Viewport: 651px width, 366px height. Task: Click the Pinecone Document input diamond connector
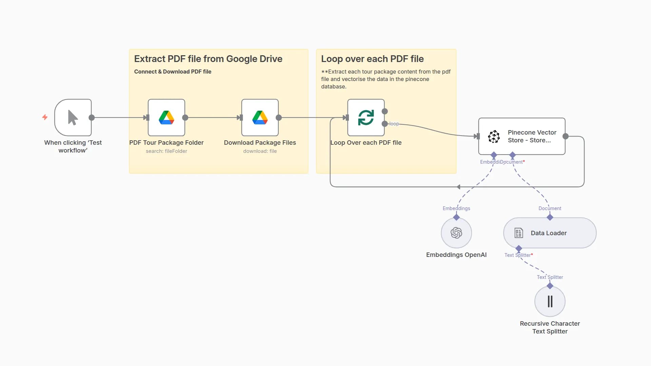[x=513, y=155]
